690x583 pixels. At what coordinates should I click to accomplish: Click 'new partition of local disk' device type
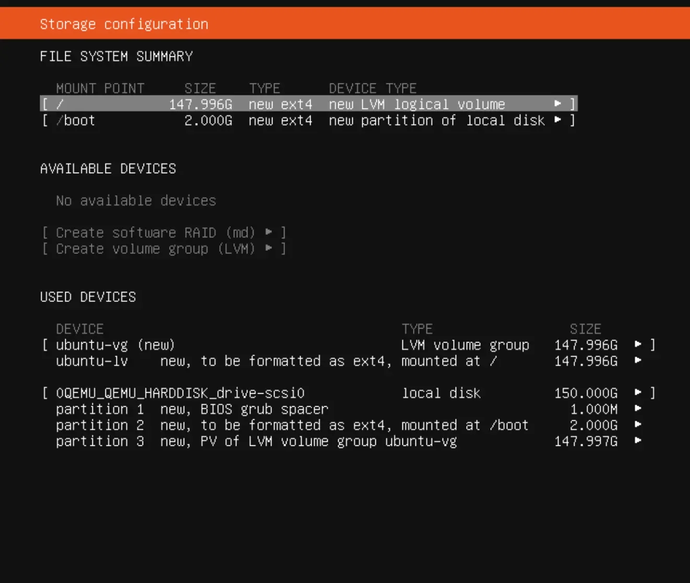point(437,120)
